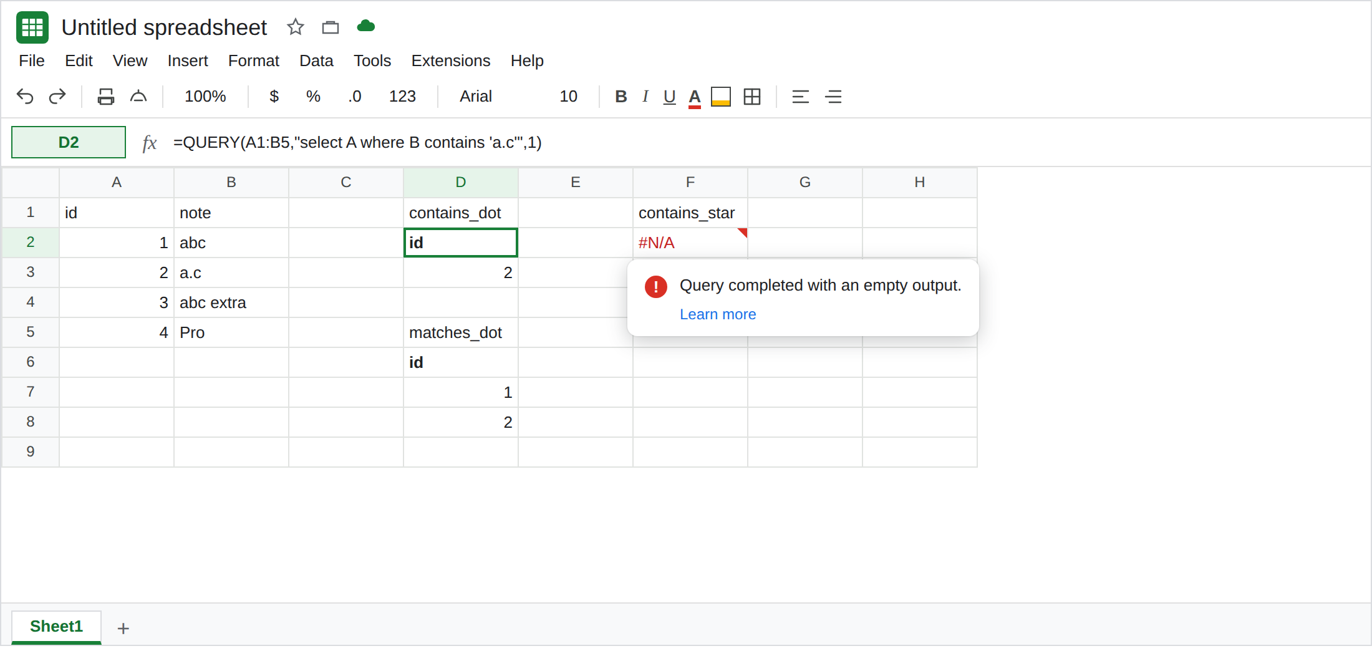Screen dimensions: 1372x651
Task: Star the Untitled spreadsheet
Action: (296, 27)
